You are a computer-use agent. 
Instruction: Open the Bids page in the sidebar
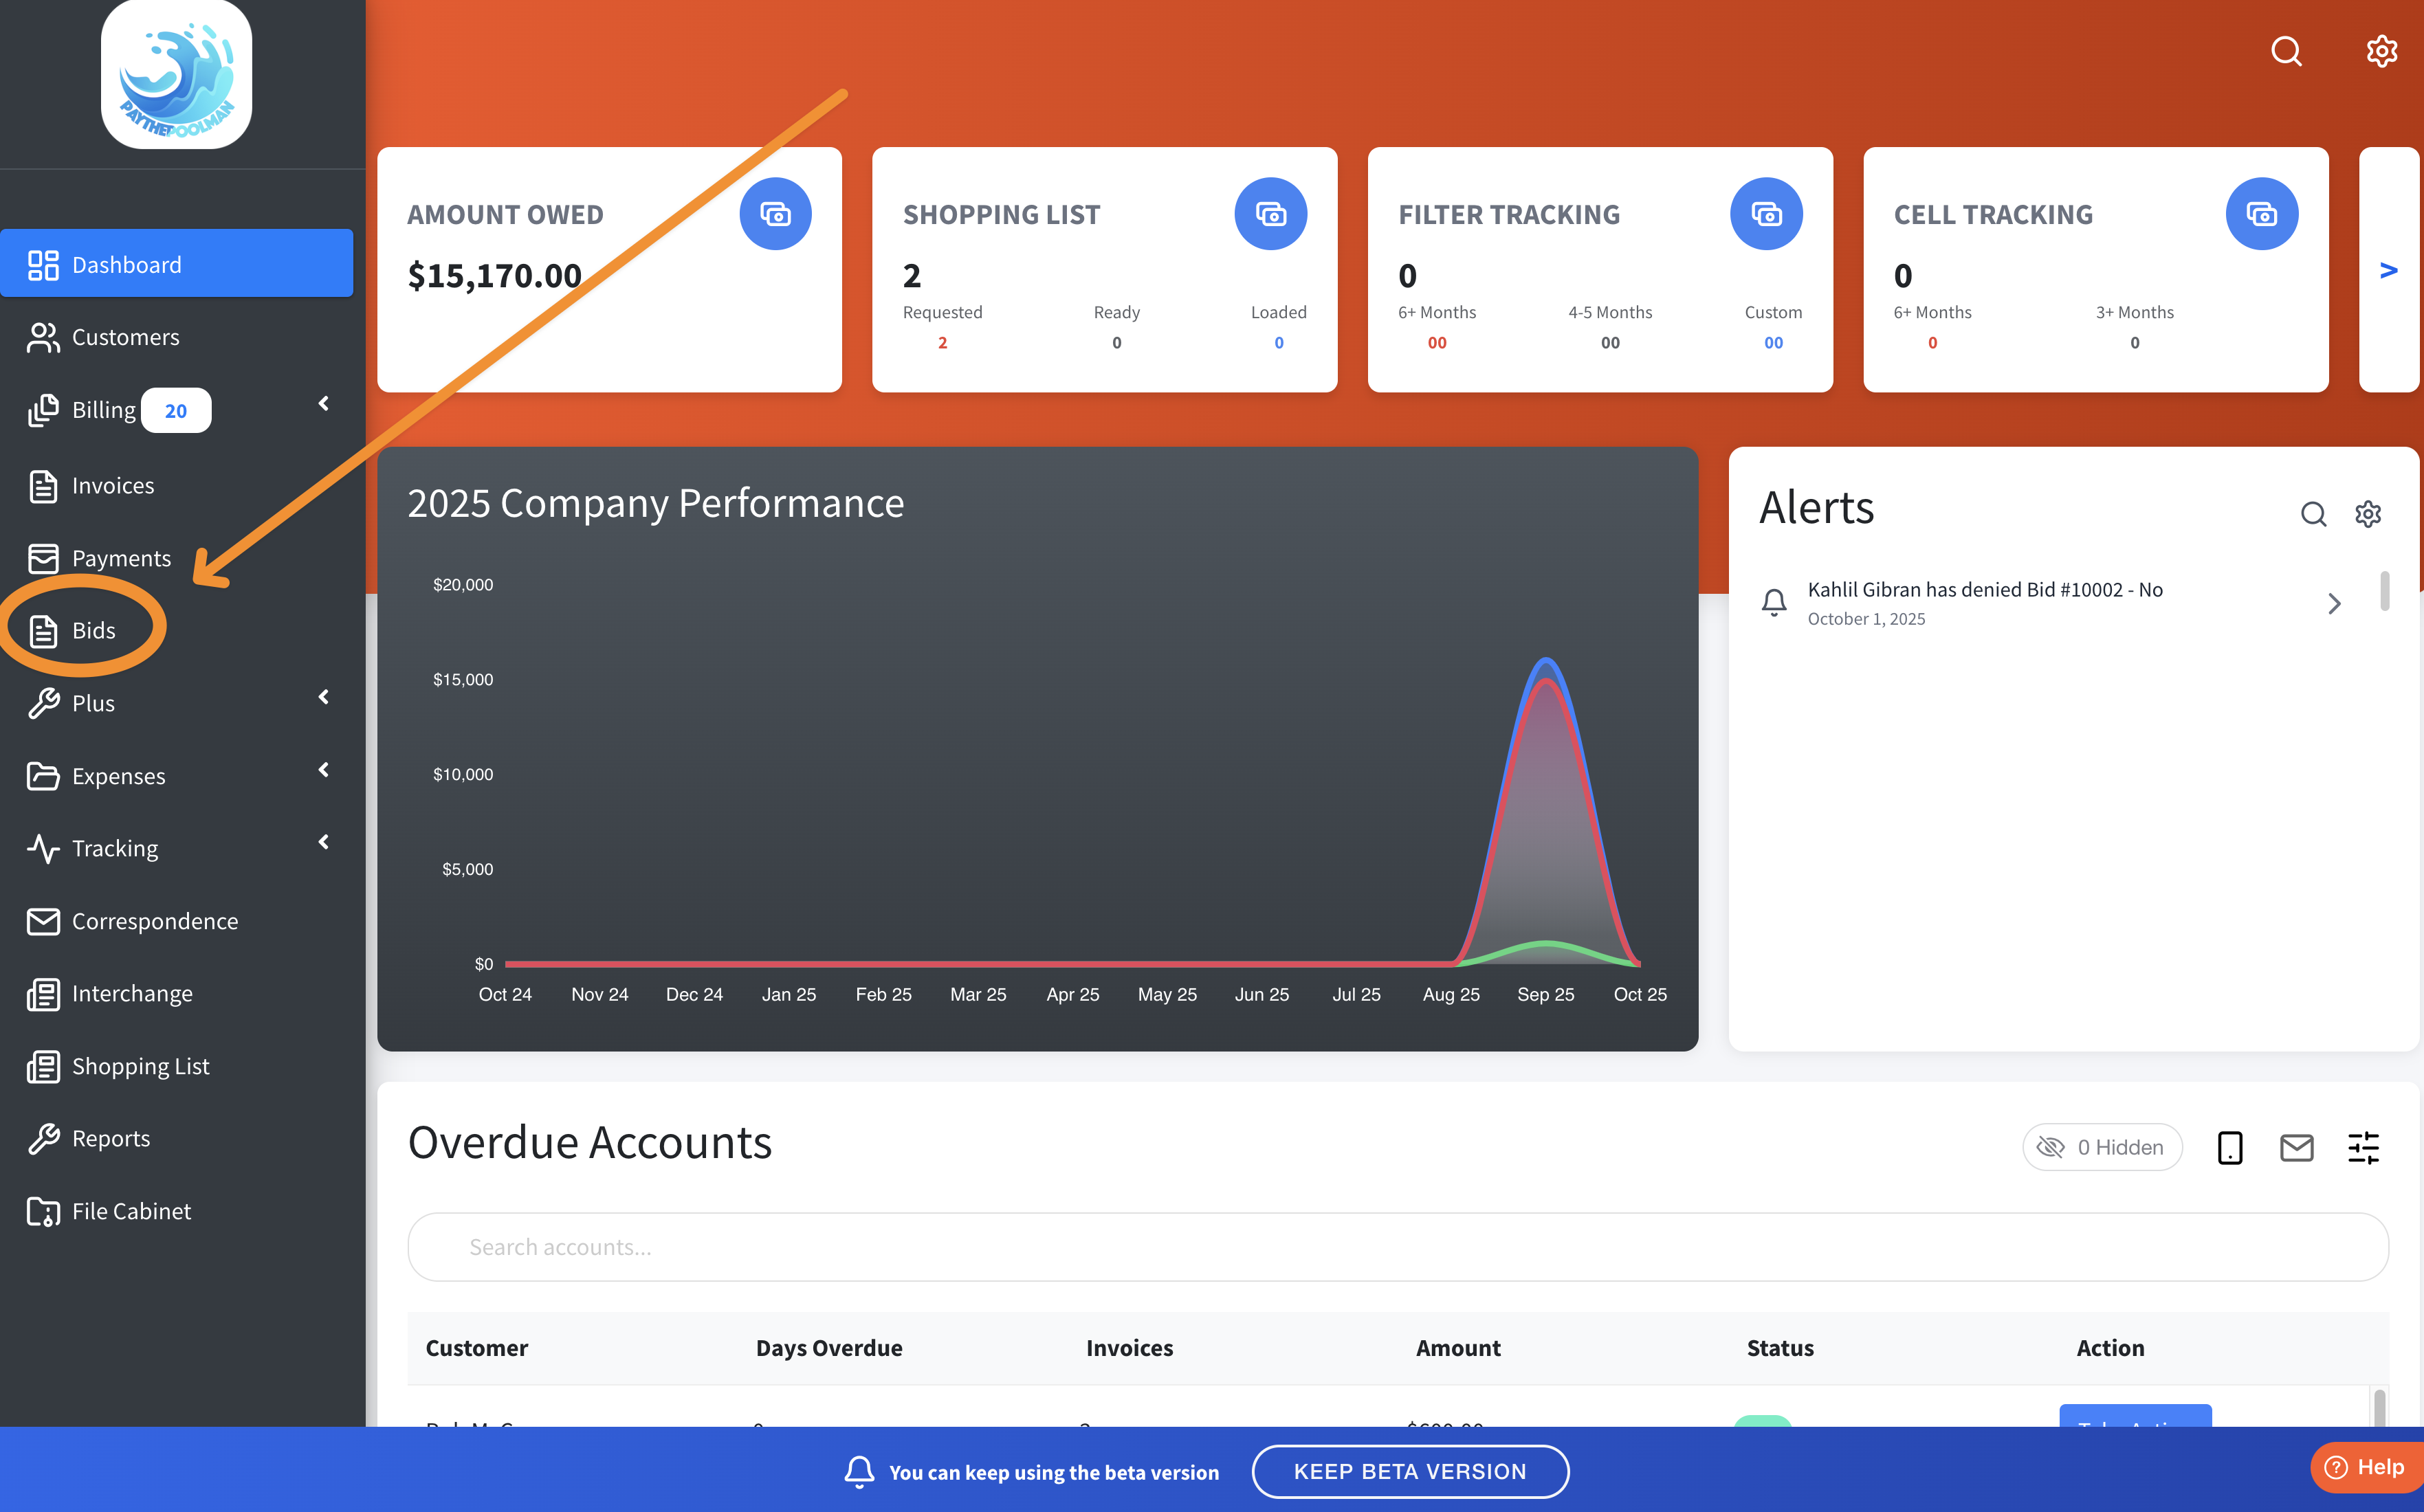pyautogui.click(x=93, y=630)
